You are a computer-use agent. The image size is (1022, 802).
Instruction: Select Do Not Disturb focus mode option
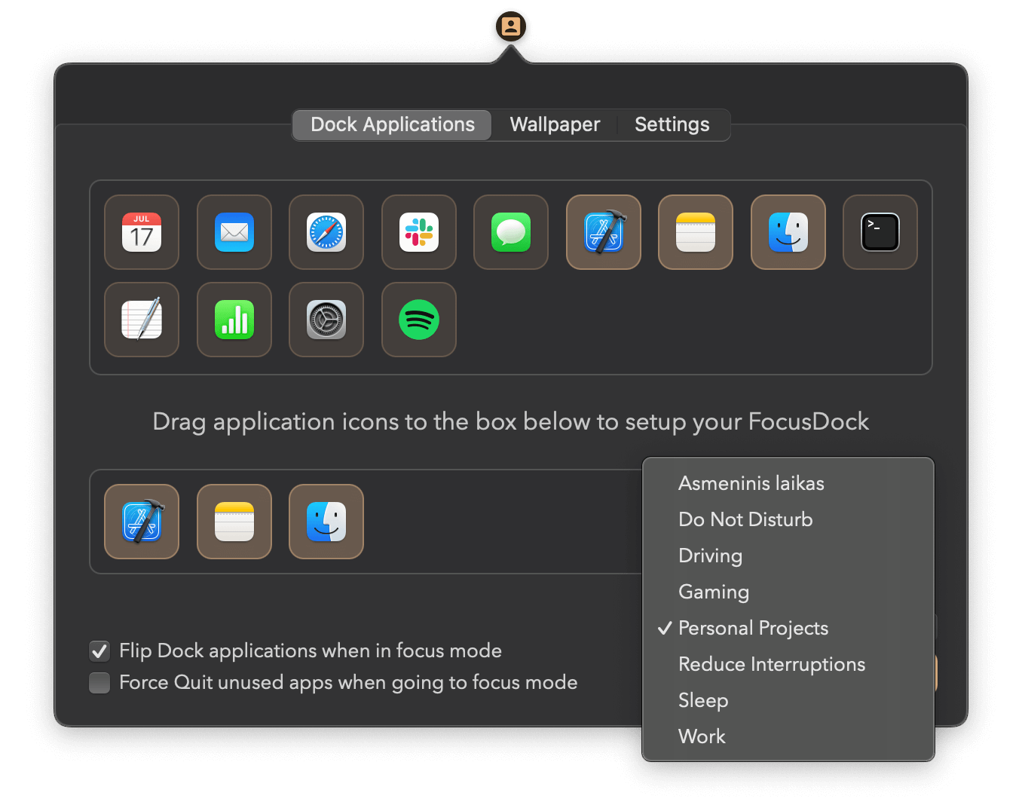click(745, 519)
